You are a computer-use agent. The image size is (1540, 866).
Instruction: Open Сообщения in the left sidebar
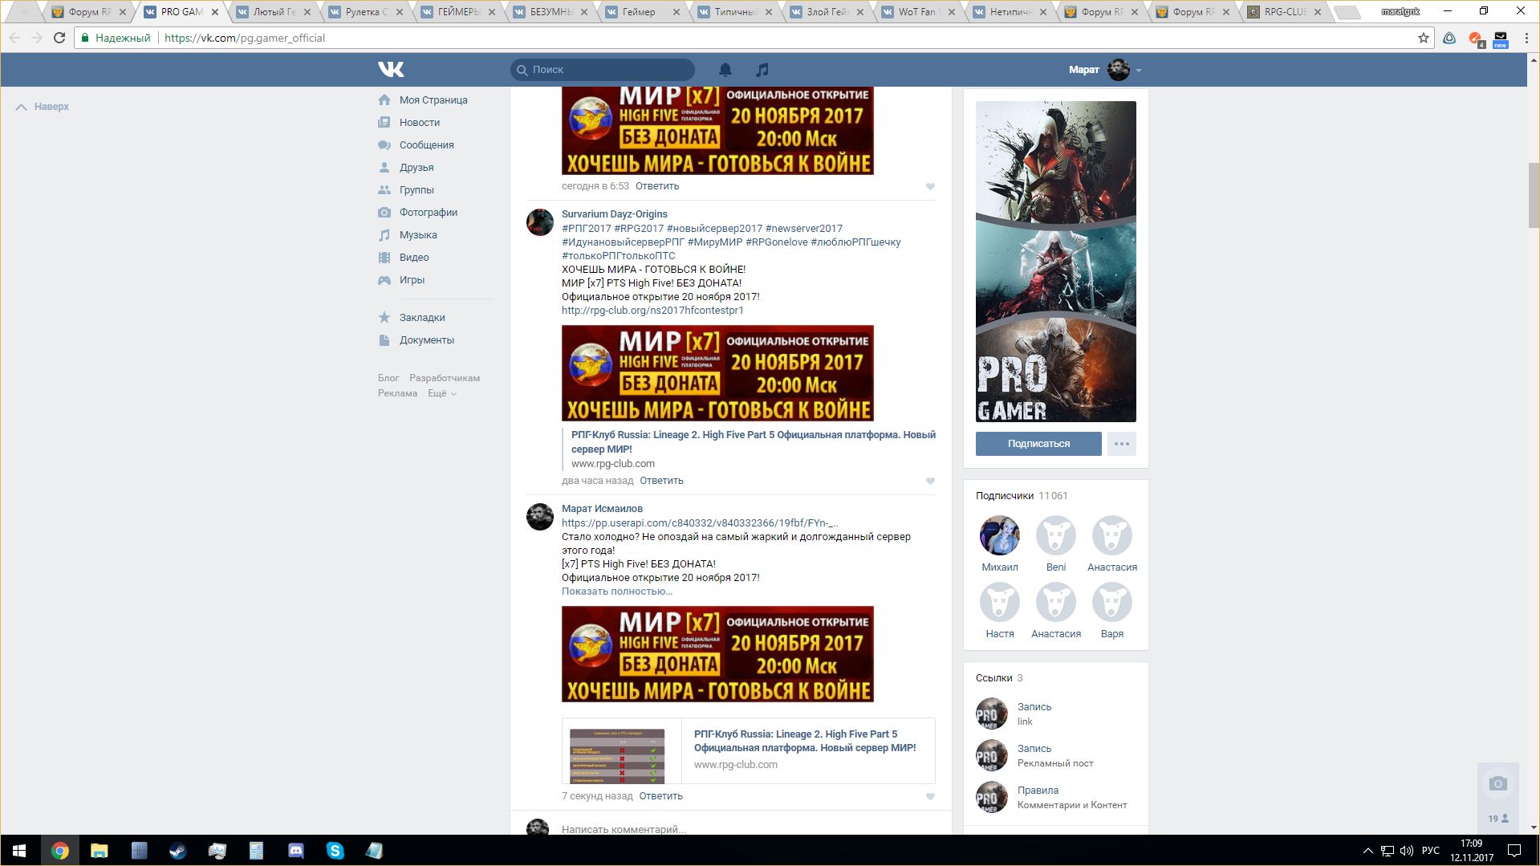click(x=426, y=145)
